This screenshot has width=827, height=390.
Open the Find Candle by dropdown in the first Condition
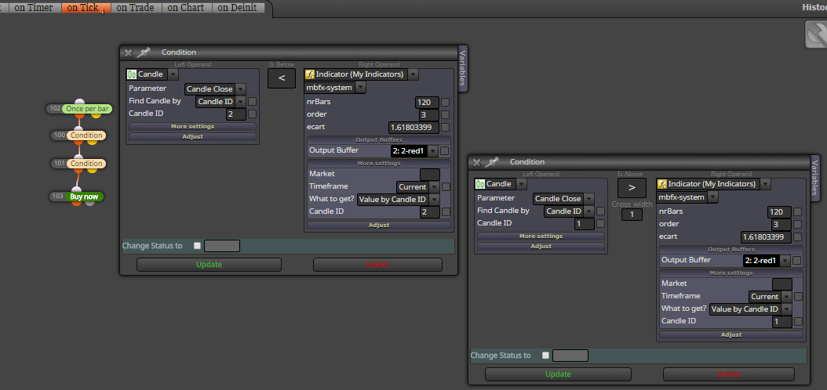(x=241, y=102)
